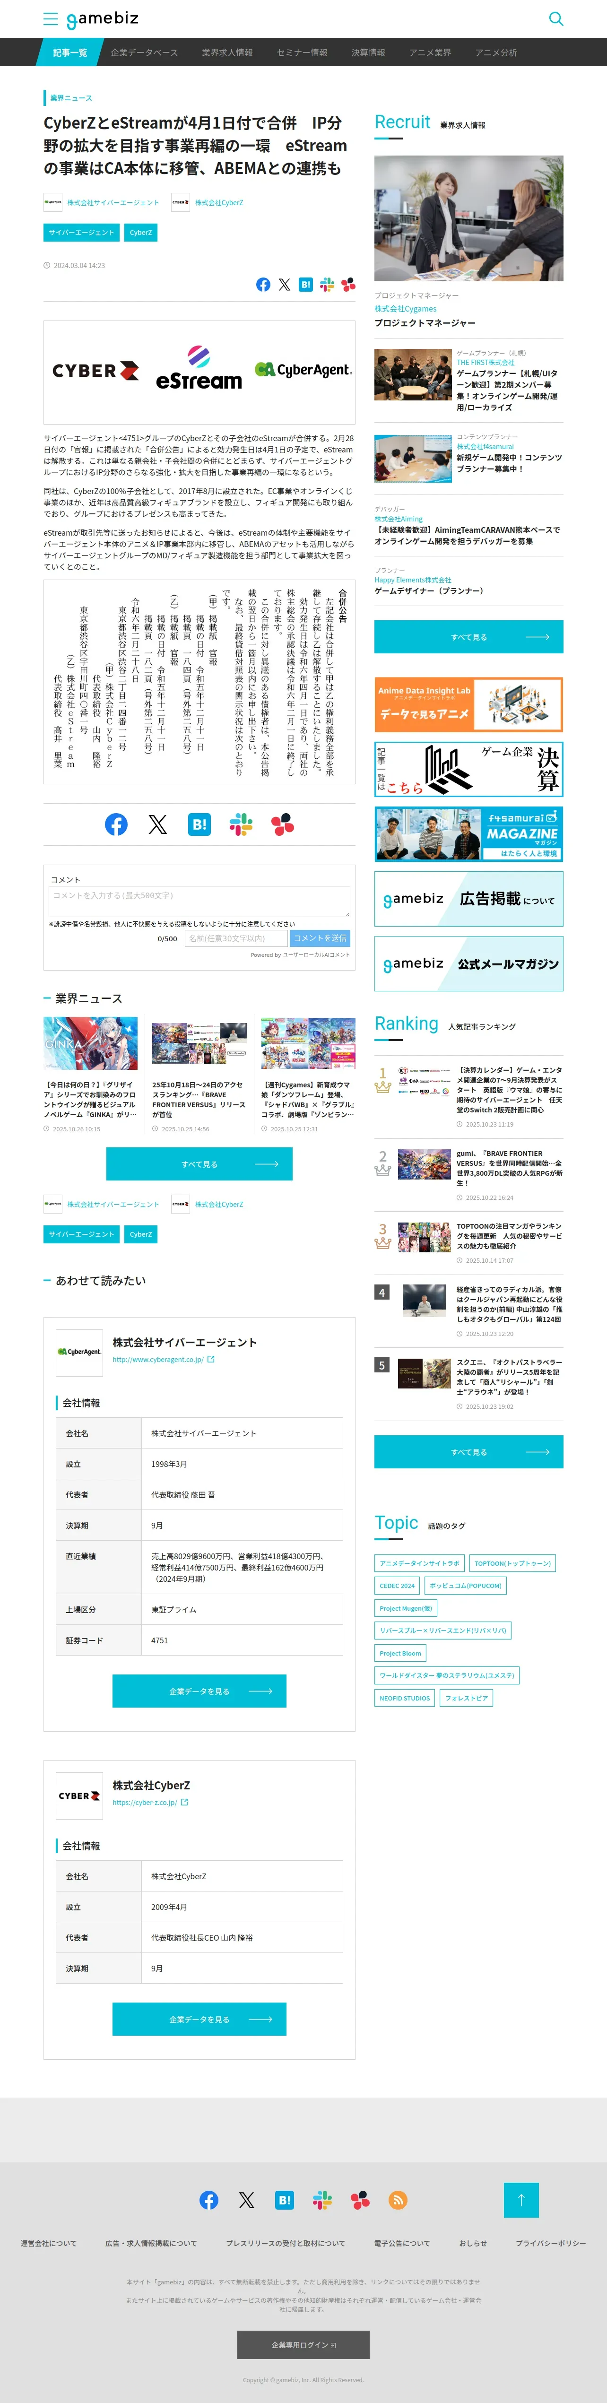Screen dimensions: 607x2403
Task: Open footer Facebook icon
Action: pos(209,2200)
